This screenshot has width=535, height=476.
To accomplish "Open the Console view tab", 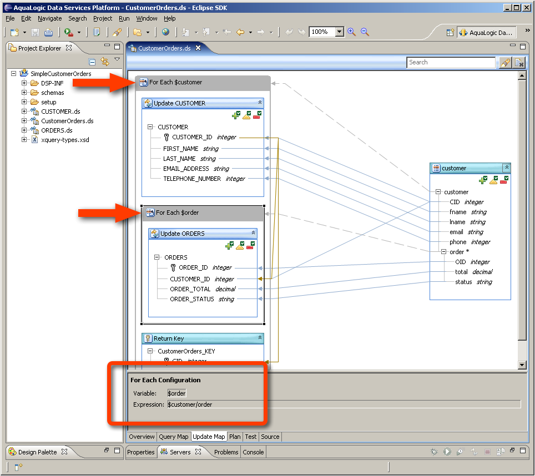I will tap(253, 452).
